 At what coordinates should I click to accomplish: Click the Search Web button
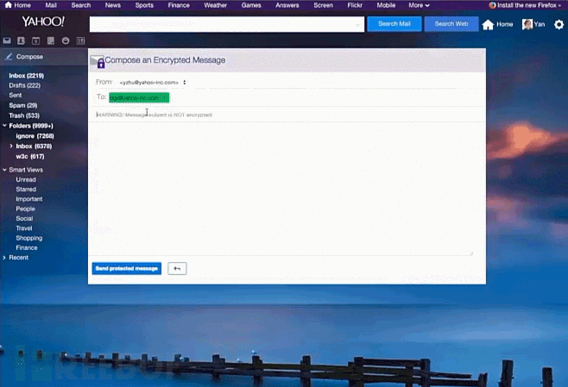tap(451, 24)
